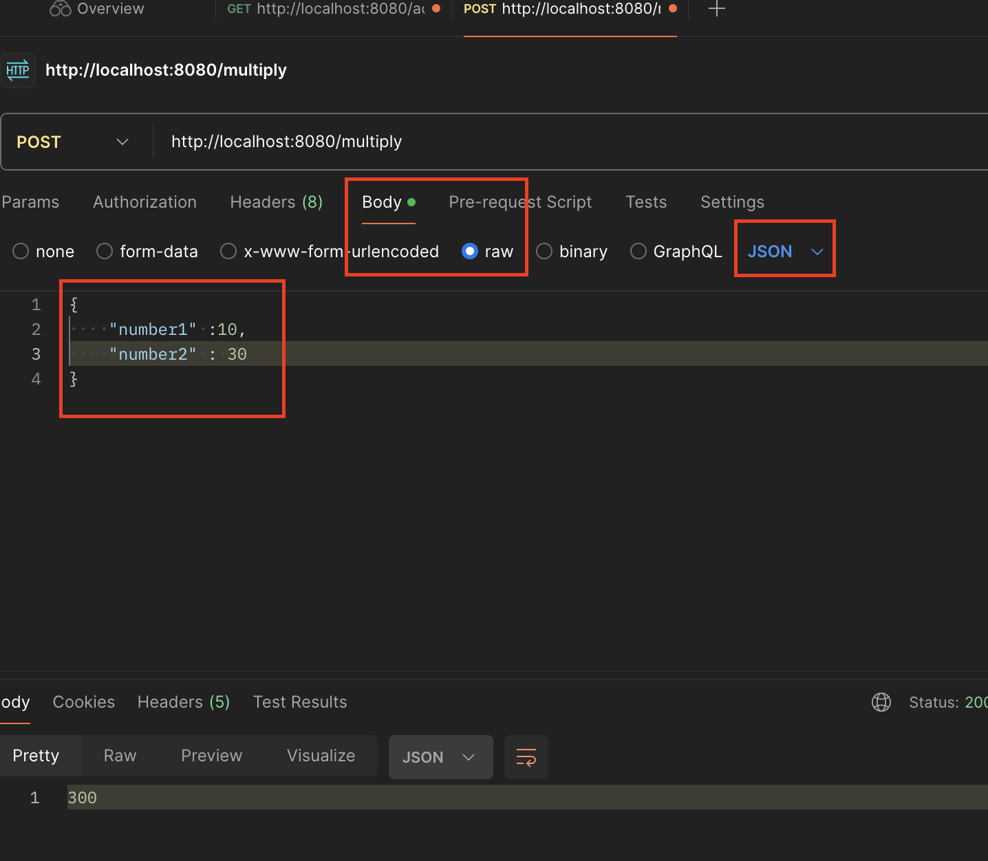The height and width of the screenshot is (861, 988).
Task: Click the network globe icon
Action: click(881, 702)
